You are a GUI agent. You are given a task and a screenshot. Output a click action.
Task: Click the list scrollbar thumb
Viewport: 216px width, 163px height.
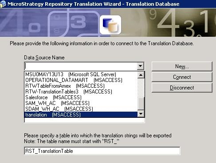(141, 104)
